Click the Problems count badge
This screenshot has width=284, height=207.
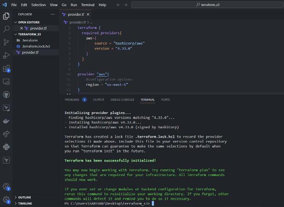[84, 99]
